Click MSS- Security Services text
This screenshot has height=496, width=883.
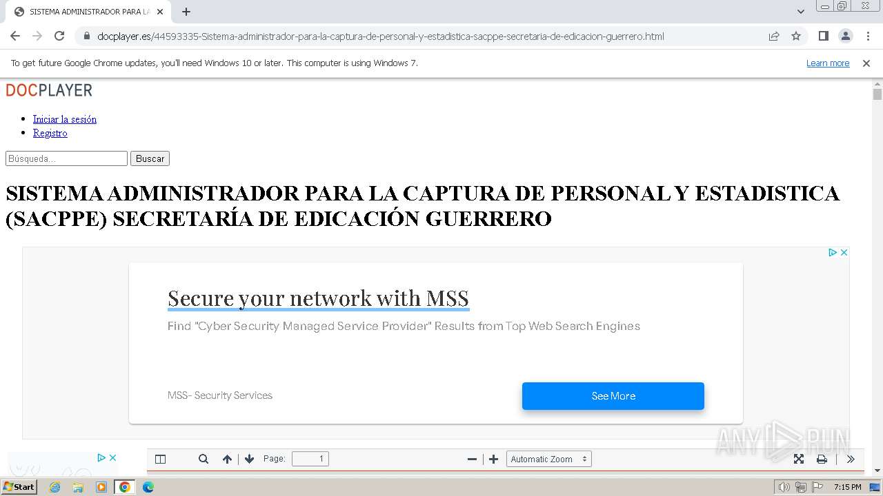click(x=220, y=395)
